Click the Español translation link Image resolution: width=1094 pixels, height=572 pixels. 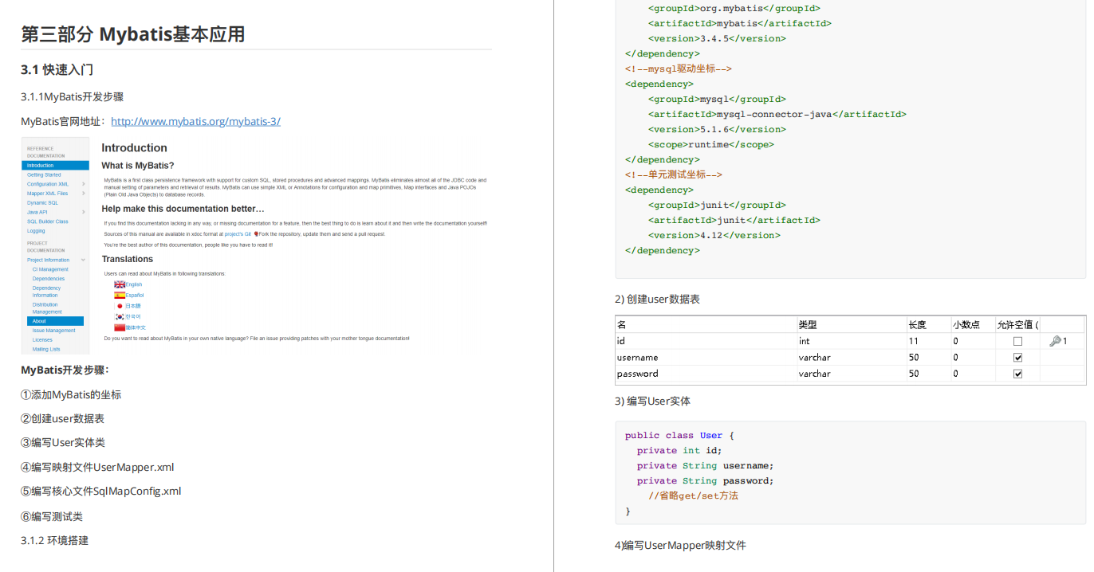point(135,296)
